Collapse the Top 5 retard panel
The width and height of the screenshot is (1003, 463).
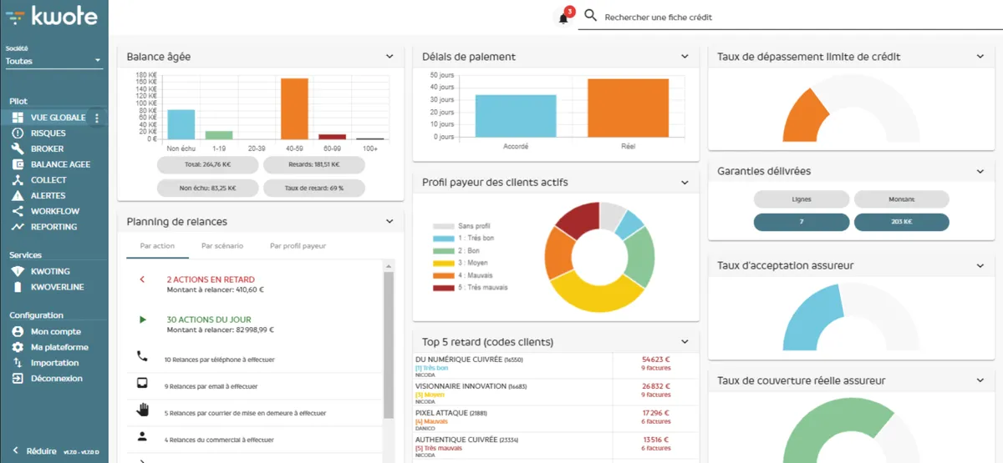coord(685,342)
